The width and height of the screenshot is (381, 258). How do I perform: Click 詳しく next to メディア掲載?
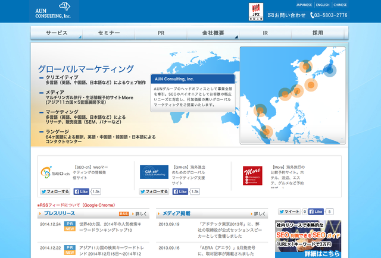[258, 214]
